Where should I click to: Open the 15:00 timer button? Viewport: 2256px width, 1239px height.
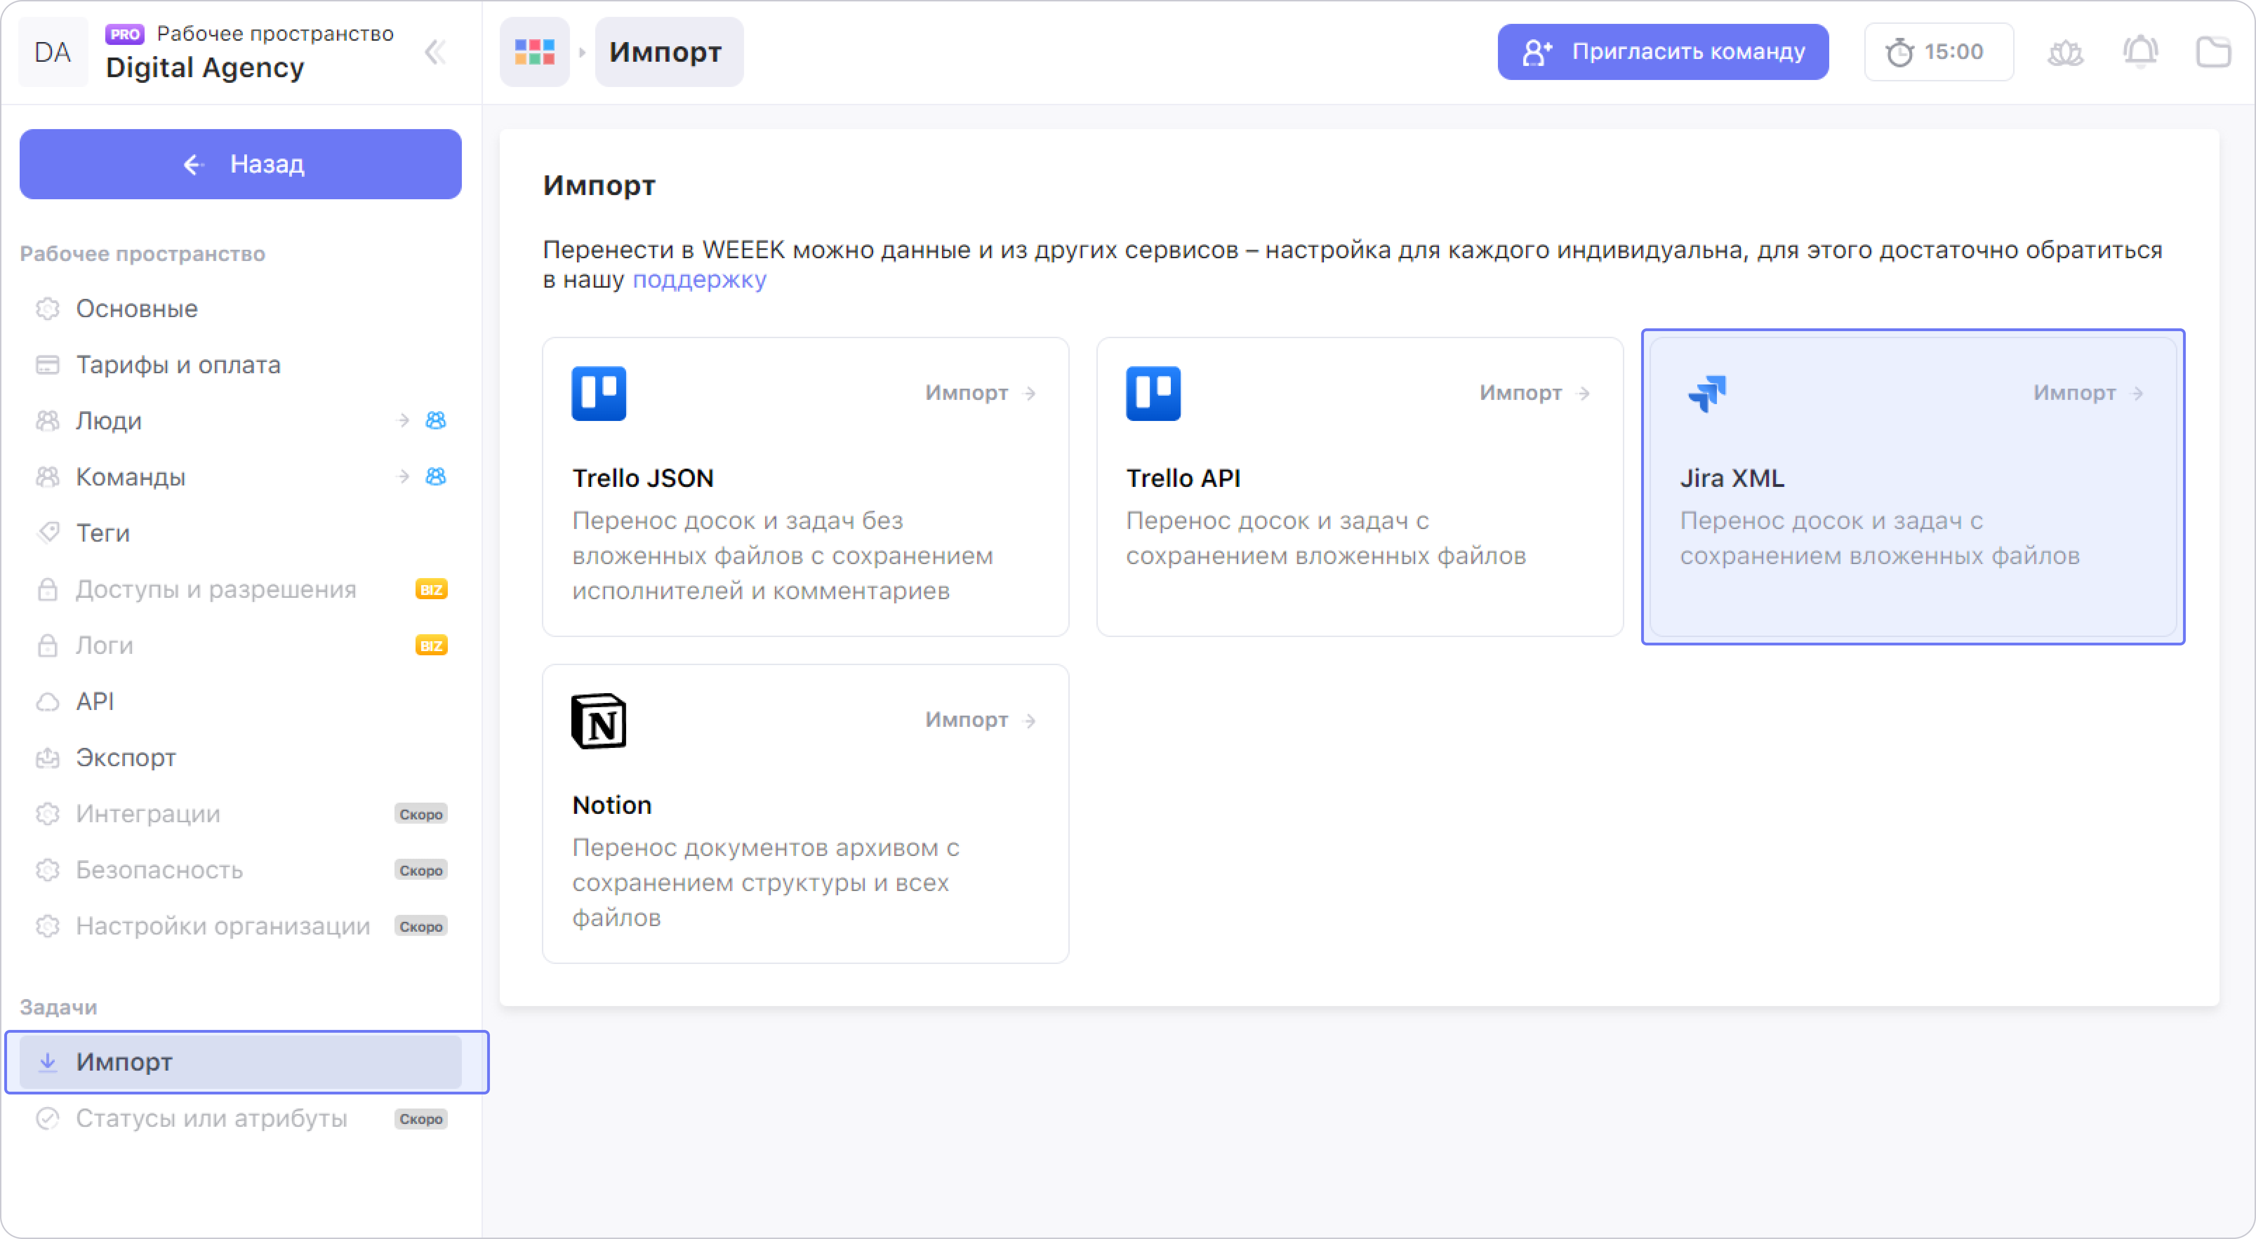coord(1938,52)
